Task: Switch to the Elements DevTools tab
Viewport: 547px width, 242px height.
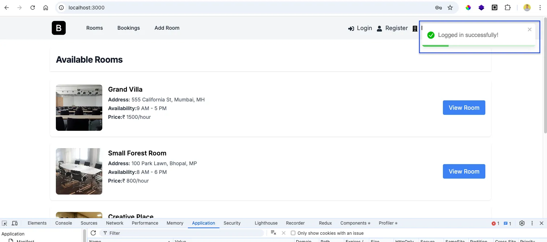Action: [37, 223]
